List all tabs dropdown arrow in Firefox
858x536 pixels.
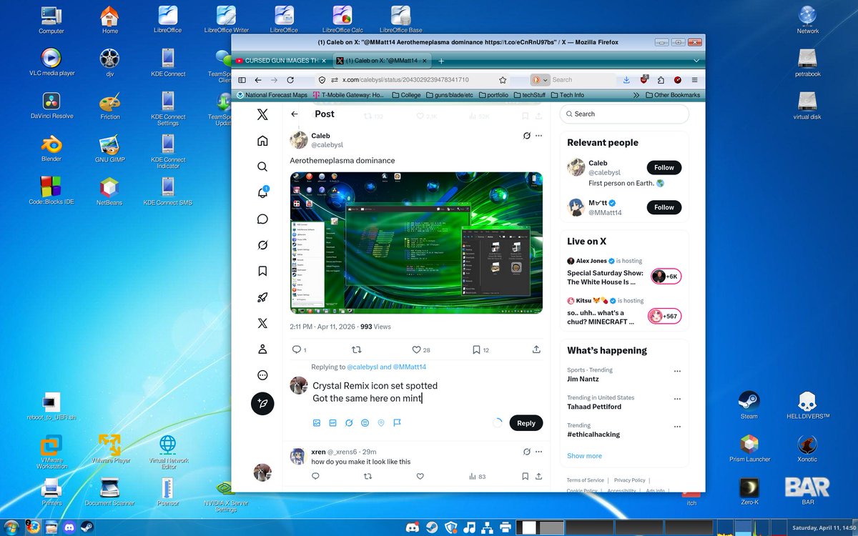[697, 61]
